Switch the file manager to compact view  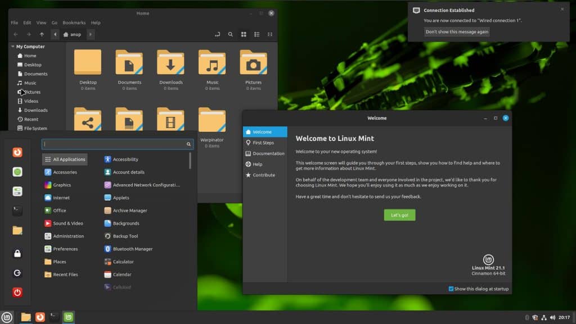[271, 34]
